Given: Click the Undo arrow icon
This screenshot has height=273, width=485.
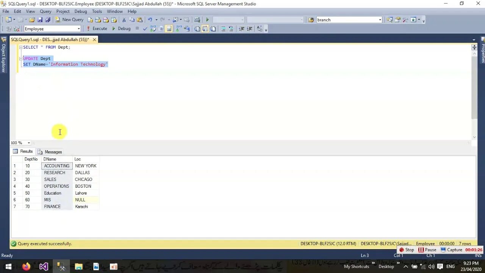Looking at the screenshot, I should coord(150,20).
